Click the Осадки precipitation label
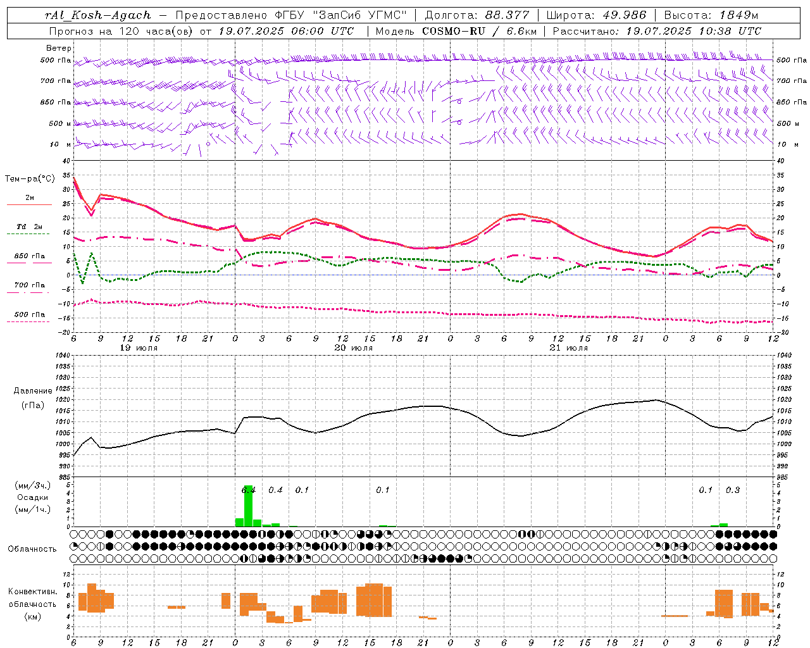 pos(33,497)
